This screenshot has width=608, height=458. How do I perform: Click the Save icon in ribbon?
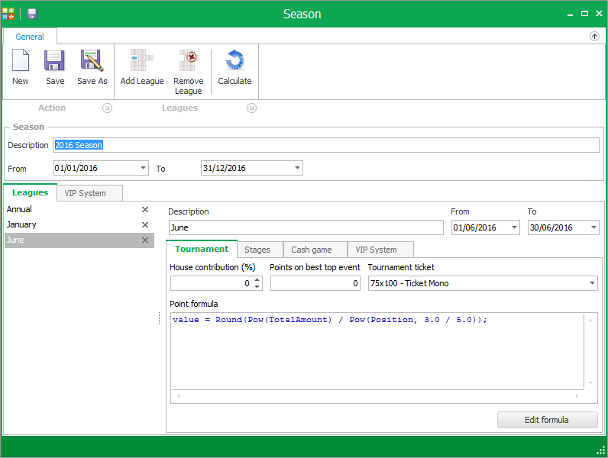pyautogui.click(x=54, y=60)
